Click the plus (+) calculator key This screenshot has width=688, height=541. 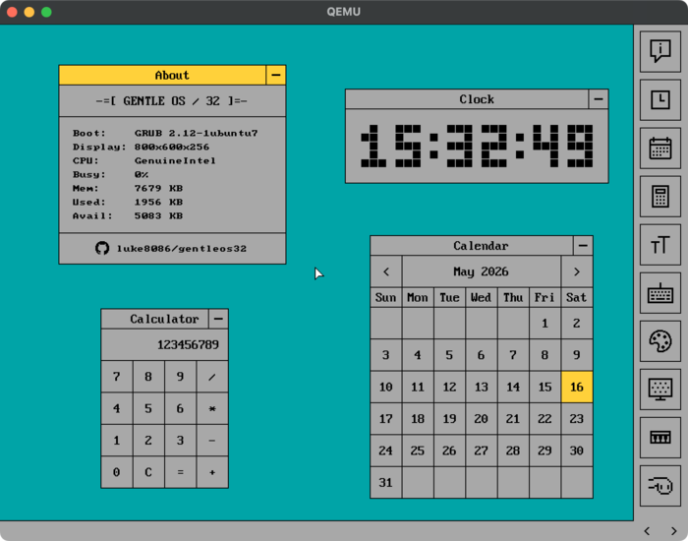tap(212, 472)
